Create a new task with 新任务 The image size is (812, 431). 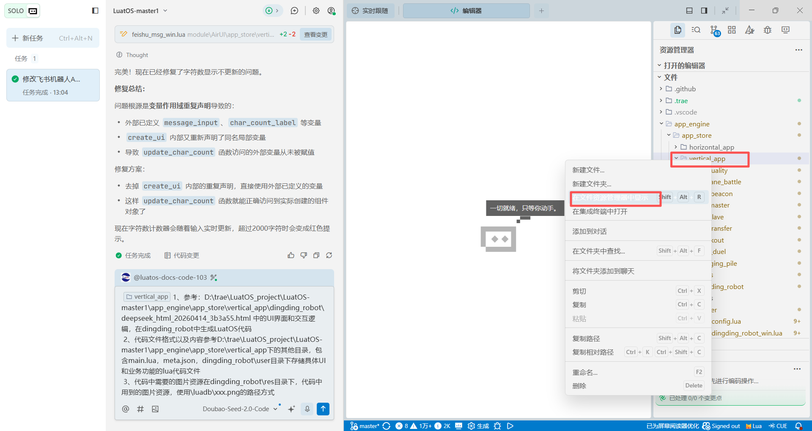[53, 38]
